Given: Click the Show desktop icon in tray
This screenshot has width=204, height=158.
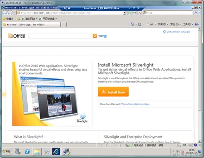Looking at the screenshot, I should pyautogui.click(x=199, y=152).
